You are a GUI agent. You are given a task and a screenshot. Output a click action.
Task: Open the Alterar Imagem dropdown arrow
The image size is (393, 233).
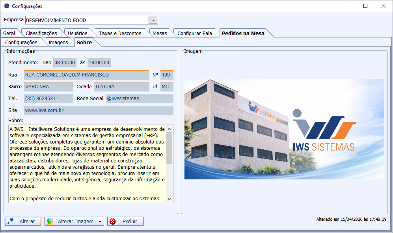pyautogui.click(x=100, y=222)
